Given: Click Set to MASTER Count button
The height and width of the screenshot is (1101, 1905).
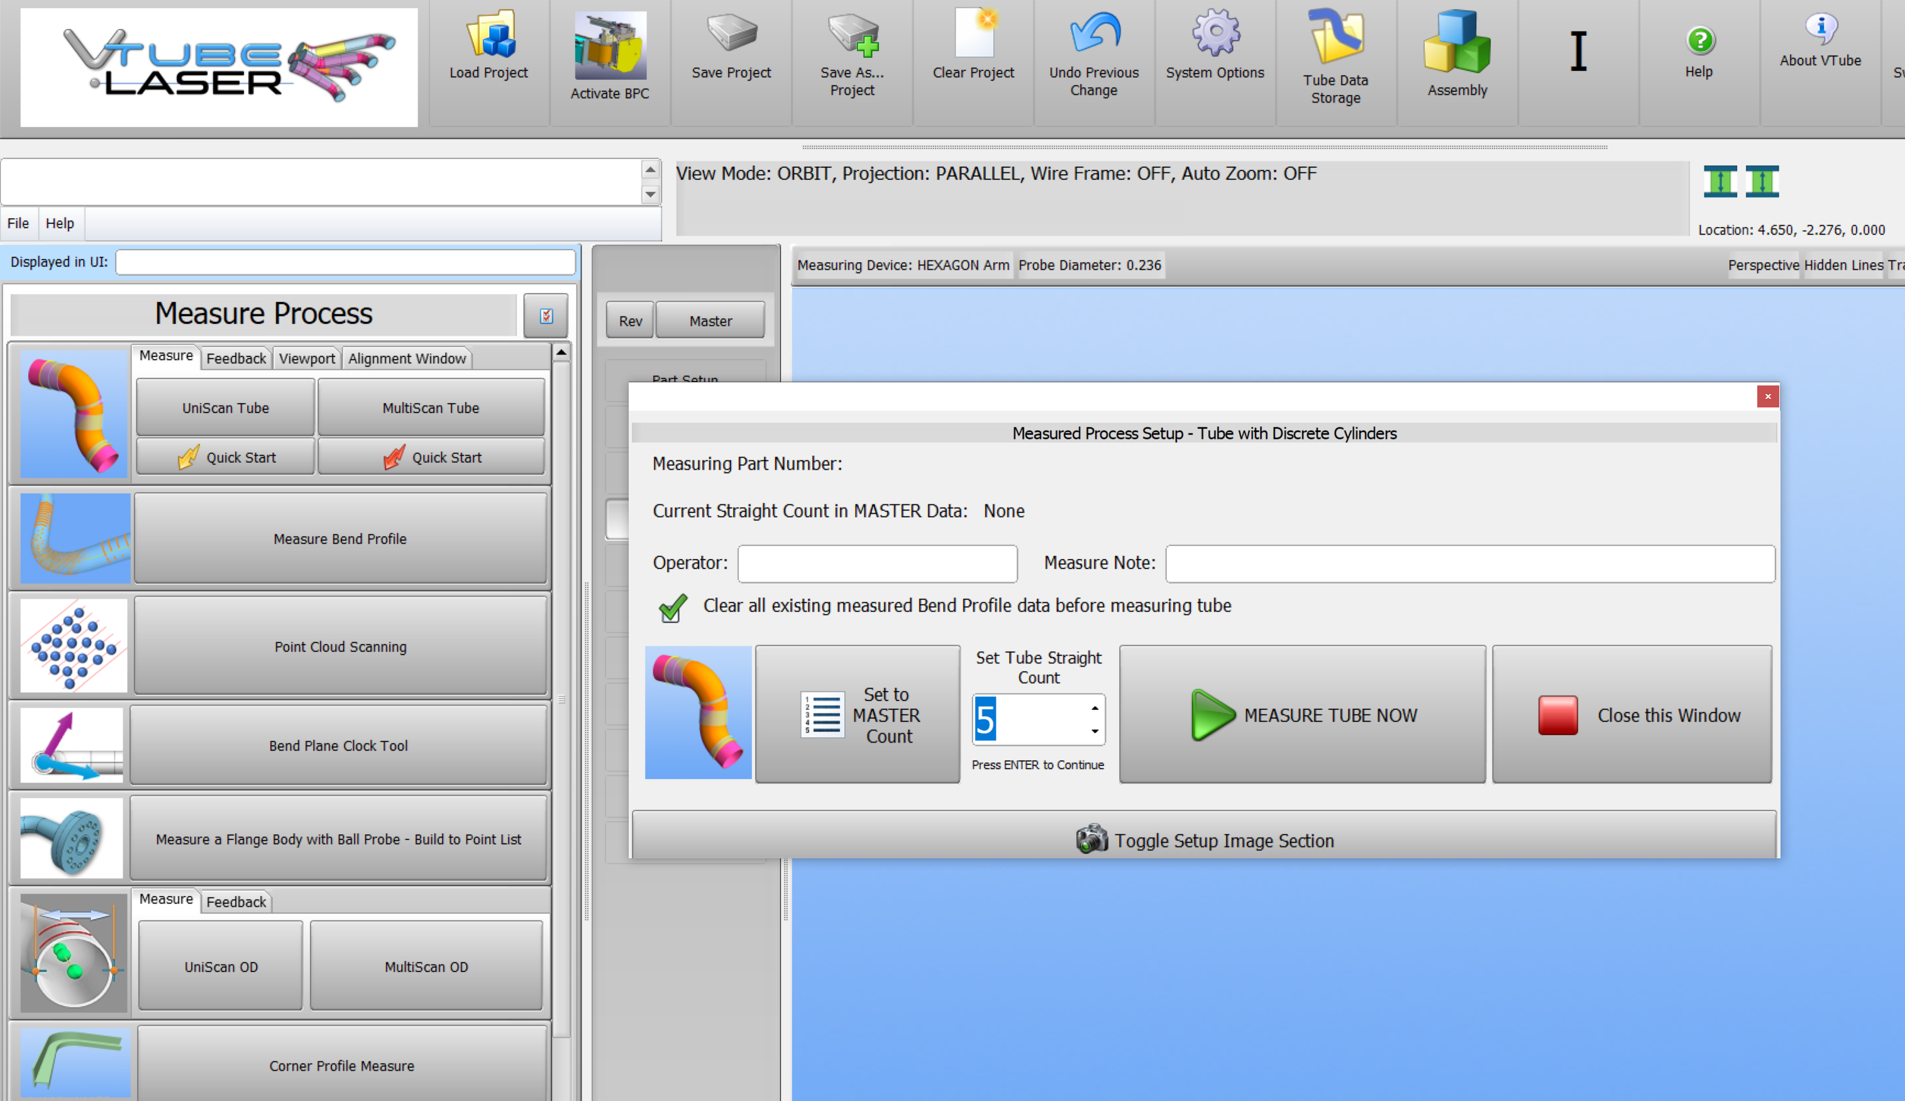Looking at the screenshot, I should click(x=858, y=714).
